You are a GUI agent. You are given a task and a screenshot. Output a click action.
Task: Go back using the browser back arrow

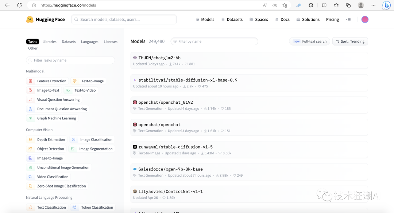[7, 5]
